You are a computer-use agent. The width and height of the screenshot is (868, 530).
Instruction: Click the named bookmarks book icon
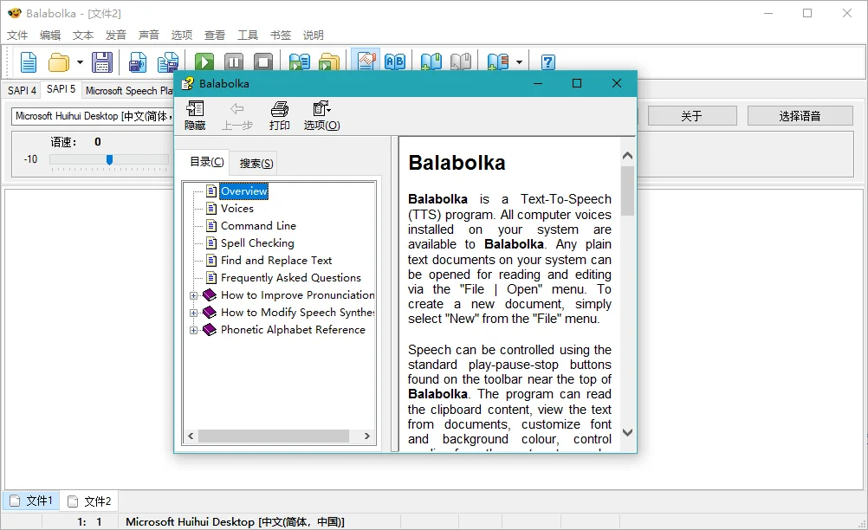pos(497,61)
